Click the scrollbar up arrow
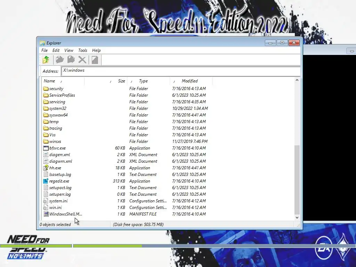356x267 pixels. (x=297, y=80)
